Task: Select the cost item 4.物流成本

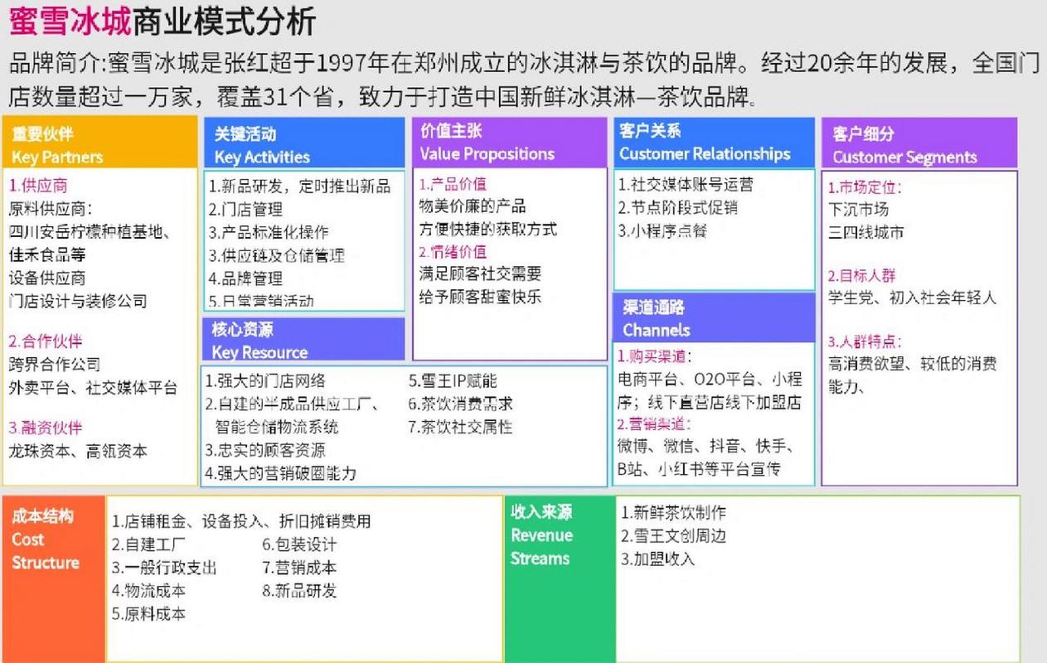Action: click(148, 592)
